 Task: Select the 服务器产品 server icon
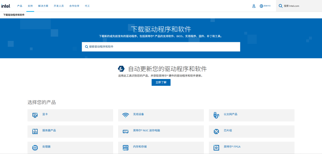point(35,131)
